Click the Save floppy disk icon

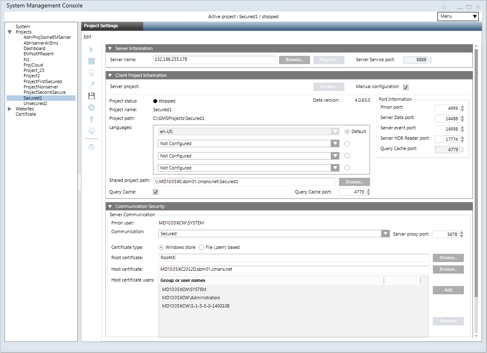pos(91,96)
